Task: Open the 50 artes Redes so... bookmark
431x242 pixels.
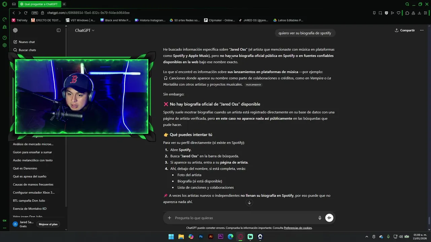Action: tap(185, 20)
